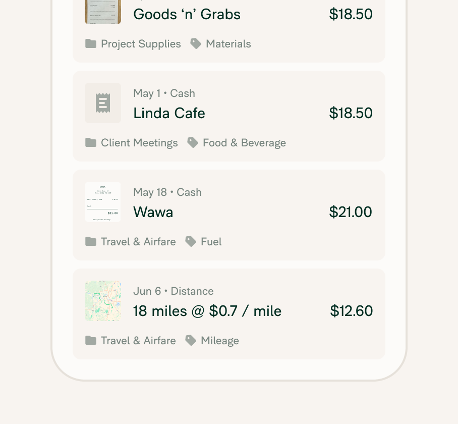Select the 18 miles @ $0.7 / mile entry

point(229,314)
